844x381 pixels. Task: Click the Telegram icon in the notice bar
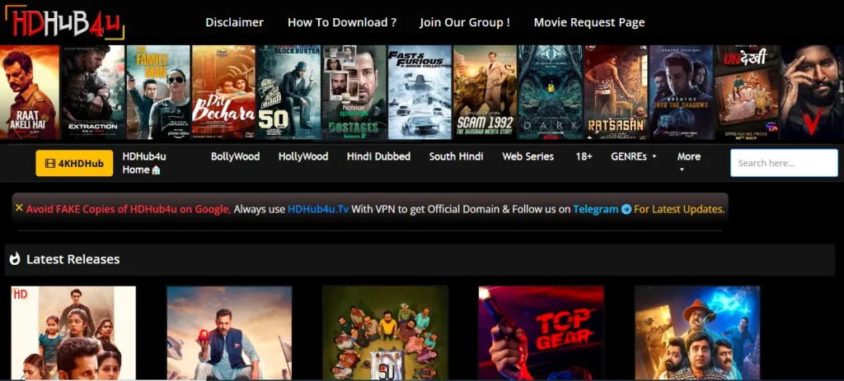pyautogui.click(x=626, y=210)
